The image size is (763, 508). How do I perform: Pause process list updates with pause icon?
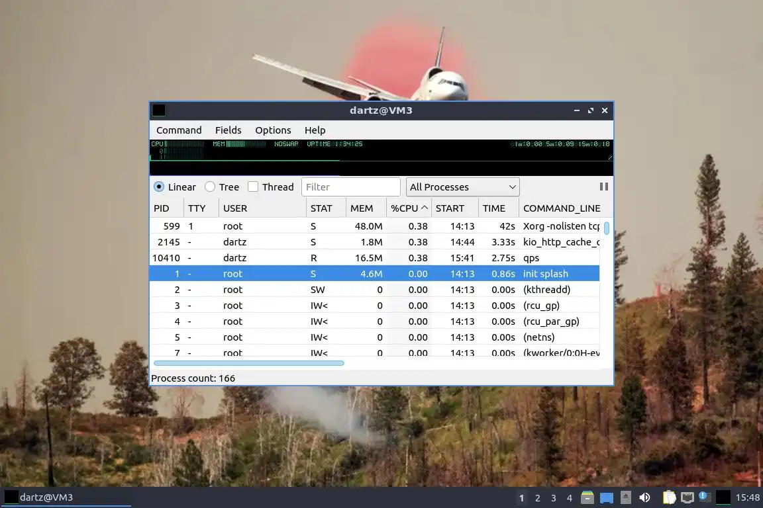click(604, 187)
